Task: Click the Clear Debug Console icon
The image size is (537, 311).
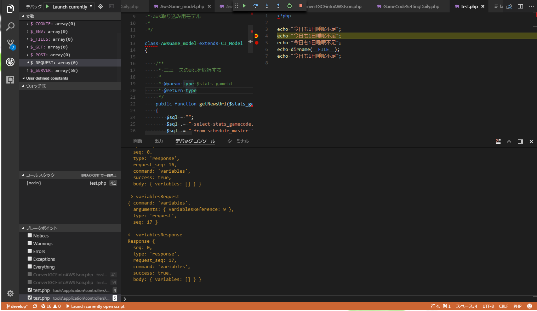Action: (498, 141)
